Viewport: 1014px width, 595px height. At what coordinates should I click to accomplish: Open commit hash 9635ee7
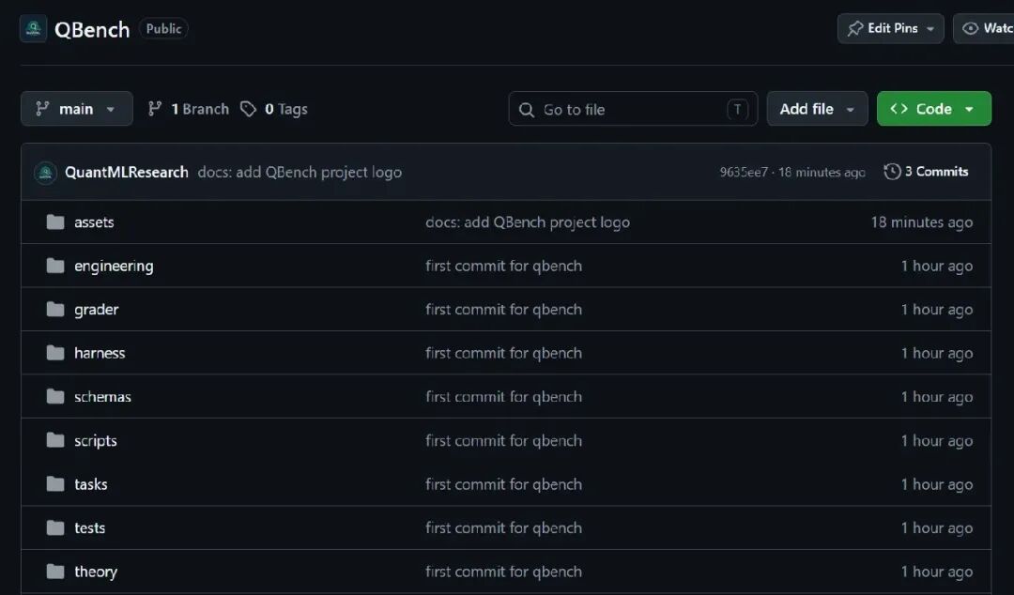pyautogui.click(x=744, y=172)
